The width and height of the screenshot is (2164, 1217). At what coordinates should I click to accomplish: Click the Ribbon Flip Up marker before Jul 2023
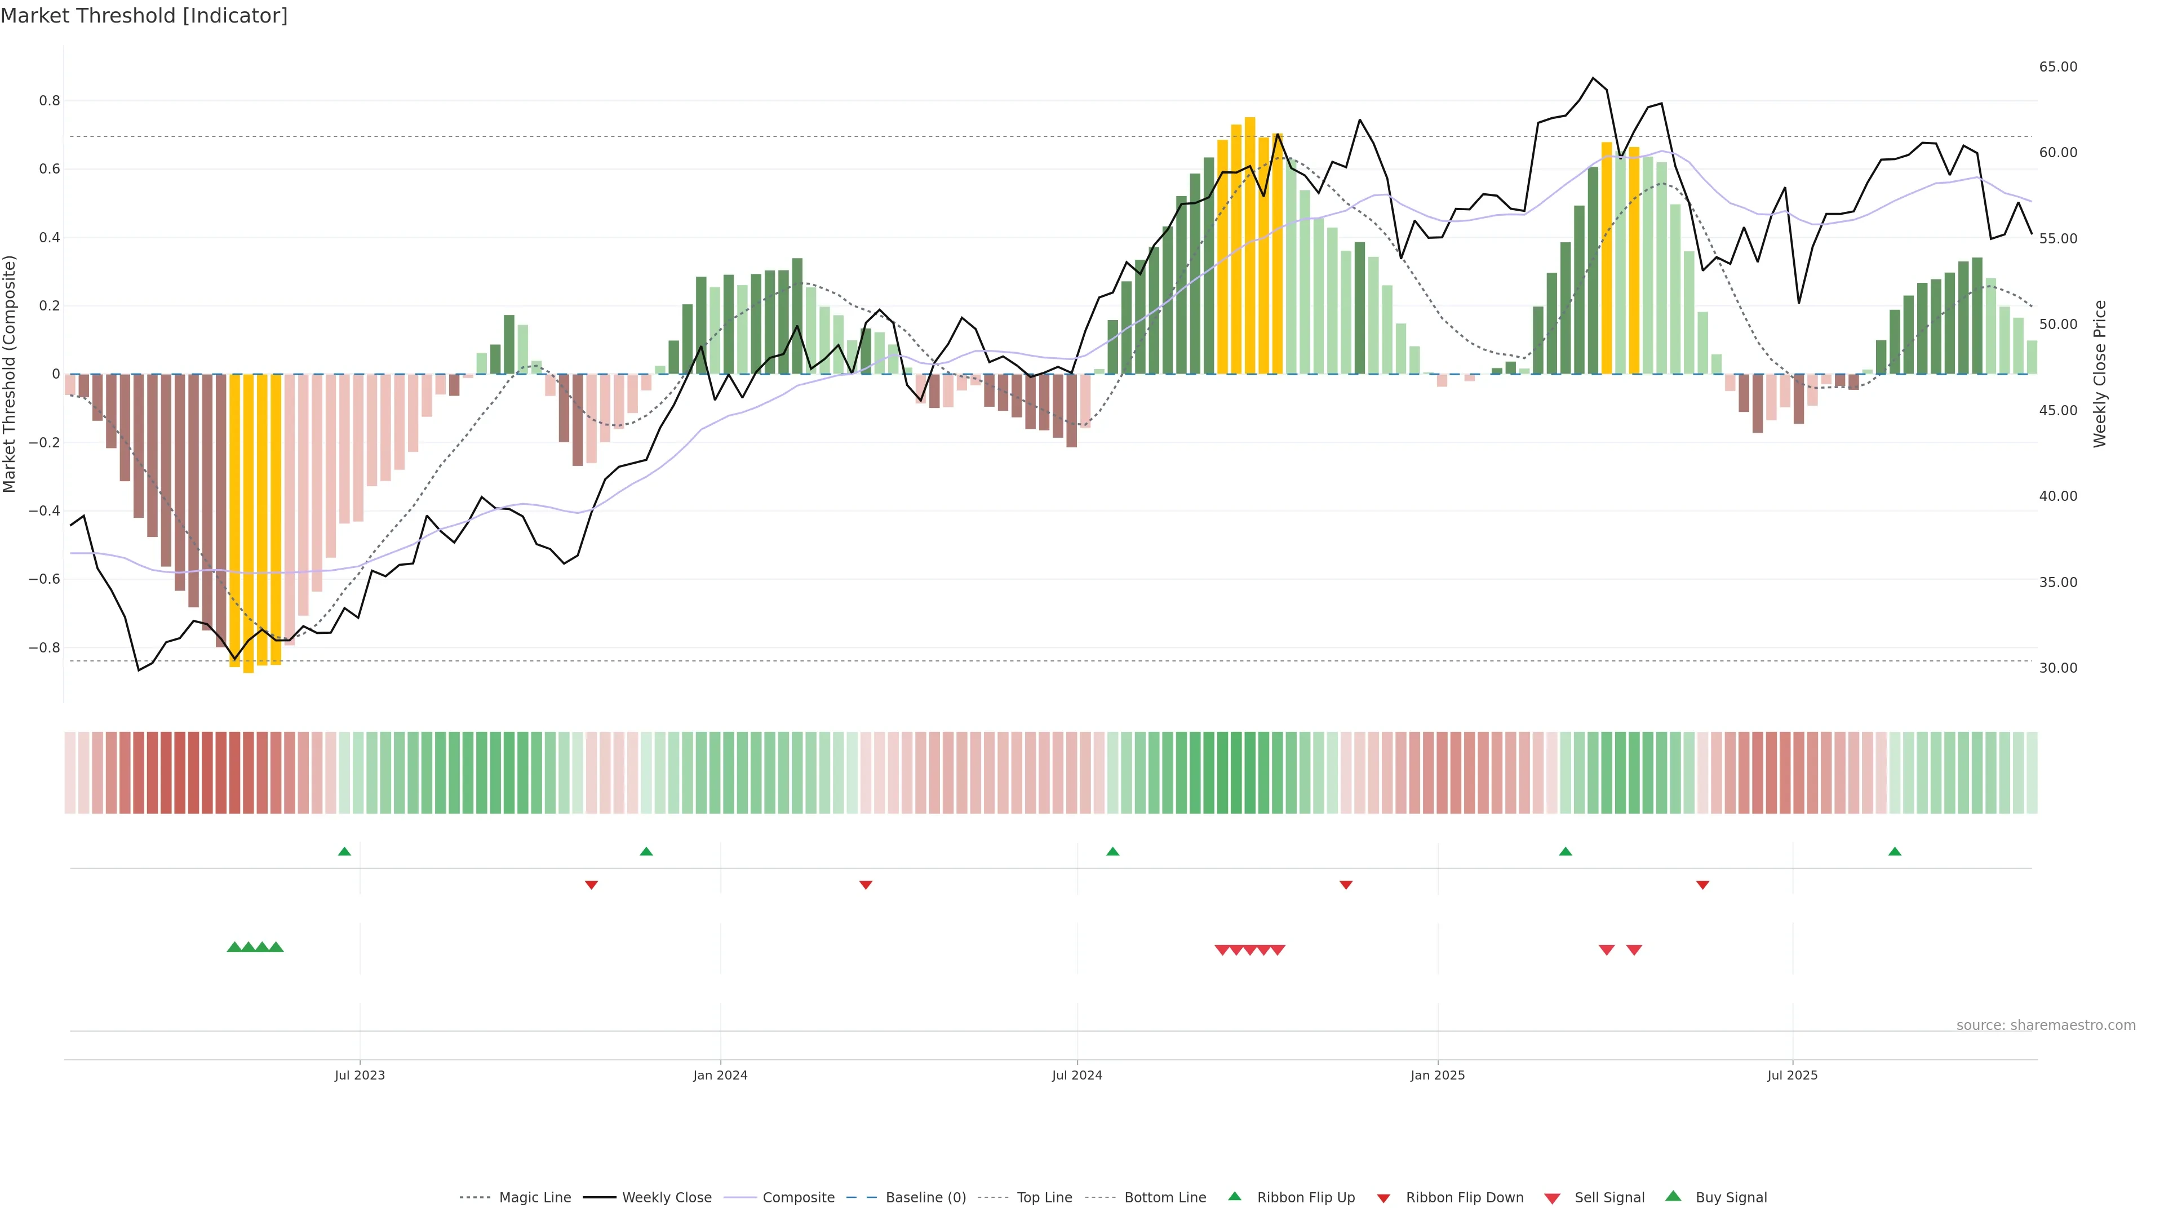pyautogui.click(x=344, y=852)
